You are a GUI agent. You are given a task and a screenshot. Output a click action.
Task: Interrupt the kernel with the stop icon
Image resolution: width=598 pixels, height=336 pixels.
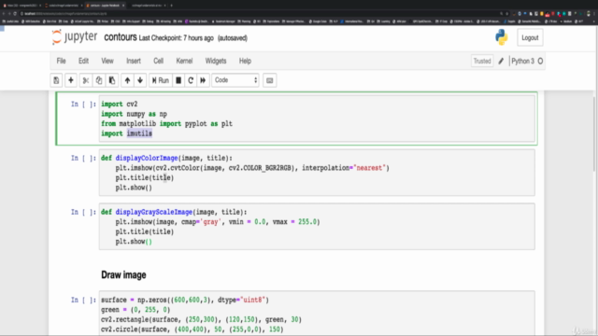[178, 80]
